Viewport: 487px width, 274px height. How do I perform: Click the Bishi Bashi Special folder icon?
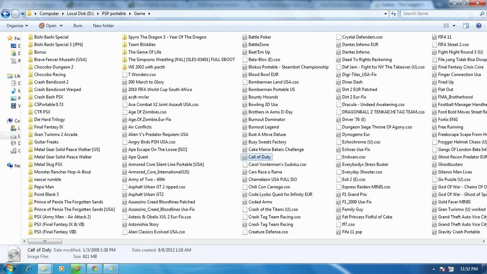30,37
